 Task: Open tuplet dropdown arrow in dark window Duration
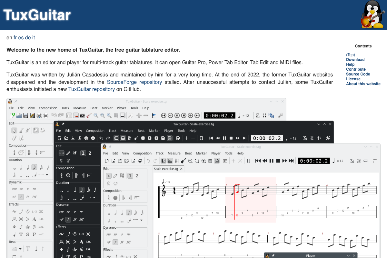coord(94,197)
